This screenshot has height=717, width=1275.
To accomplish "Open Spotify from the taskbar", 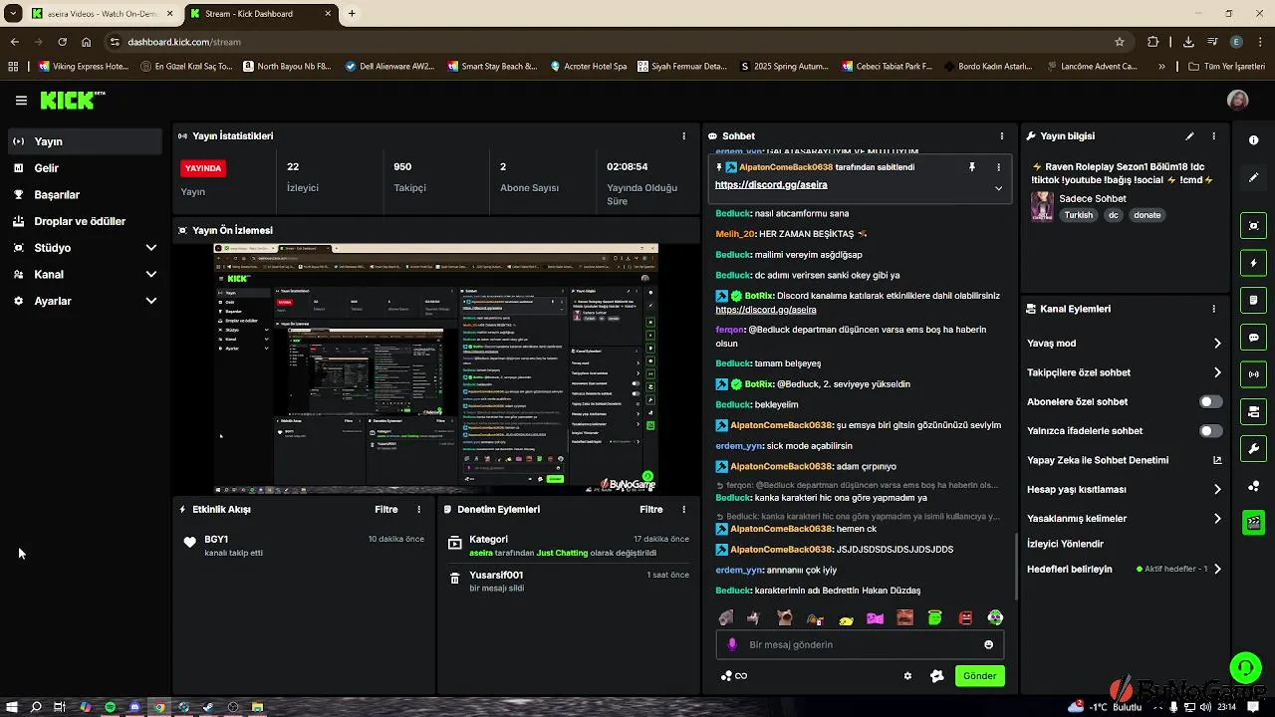I will click(110, 707).
